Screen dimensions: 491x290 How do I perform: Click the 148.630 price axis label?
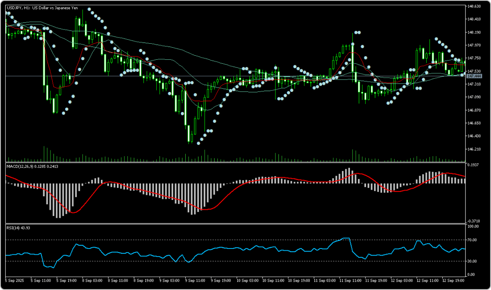pos(474,6)
